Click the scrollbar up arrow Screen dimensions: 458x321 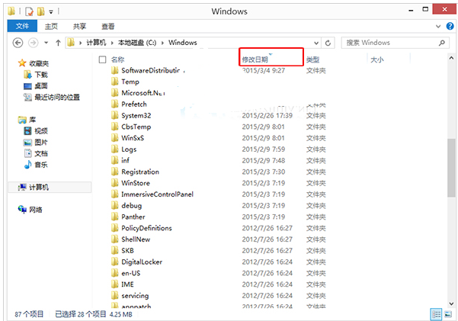(x=451, y=58)
